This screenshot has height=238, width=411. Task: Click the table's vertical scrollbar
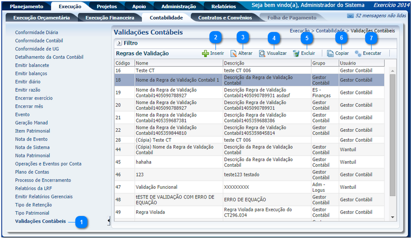pyautogui.click(x=393, y=133)
